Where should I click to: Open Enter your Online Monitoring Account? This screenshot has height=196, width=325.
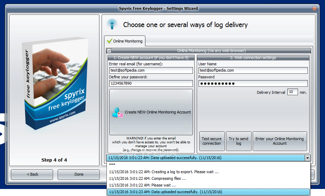point(280,141)
